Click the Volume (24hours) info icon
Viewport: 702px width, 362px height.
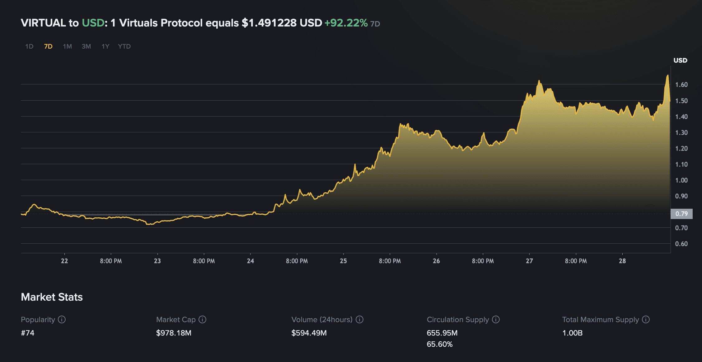360,320
